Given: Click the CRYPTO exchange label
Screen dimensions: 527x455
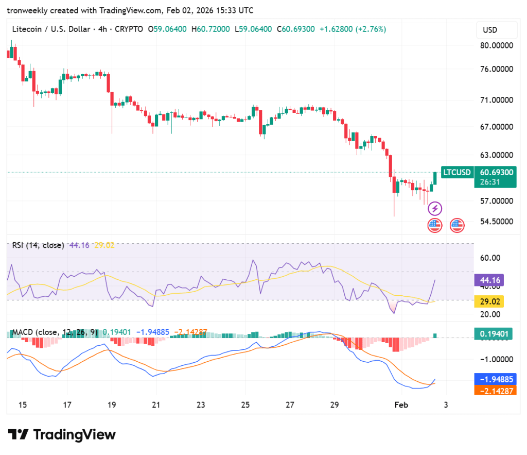Looking at the screenshot, I should click(129, 29).
